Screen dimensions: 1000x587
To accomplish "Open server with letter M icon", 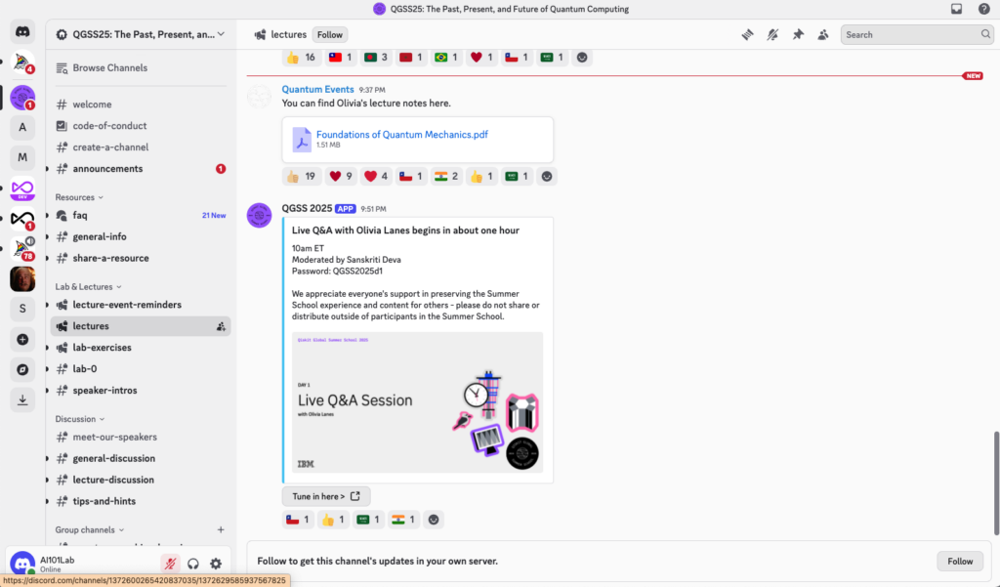I will click(22, 157).
